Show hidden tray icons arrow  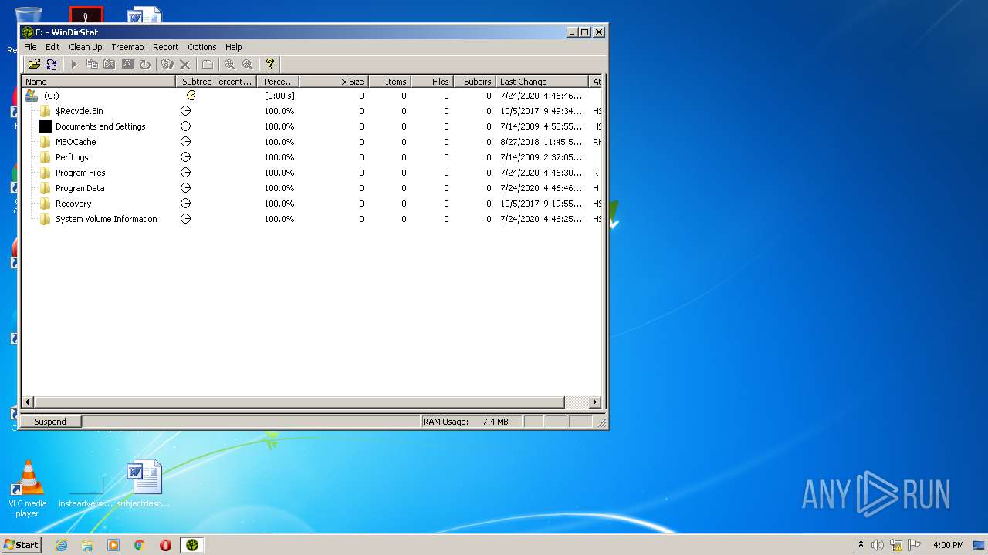coord(861,545)
